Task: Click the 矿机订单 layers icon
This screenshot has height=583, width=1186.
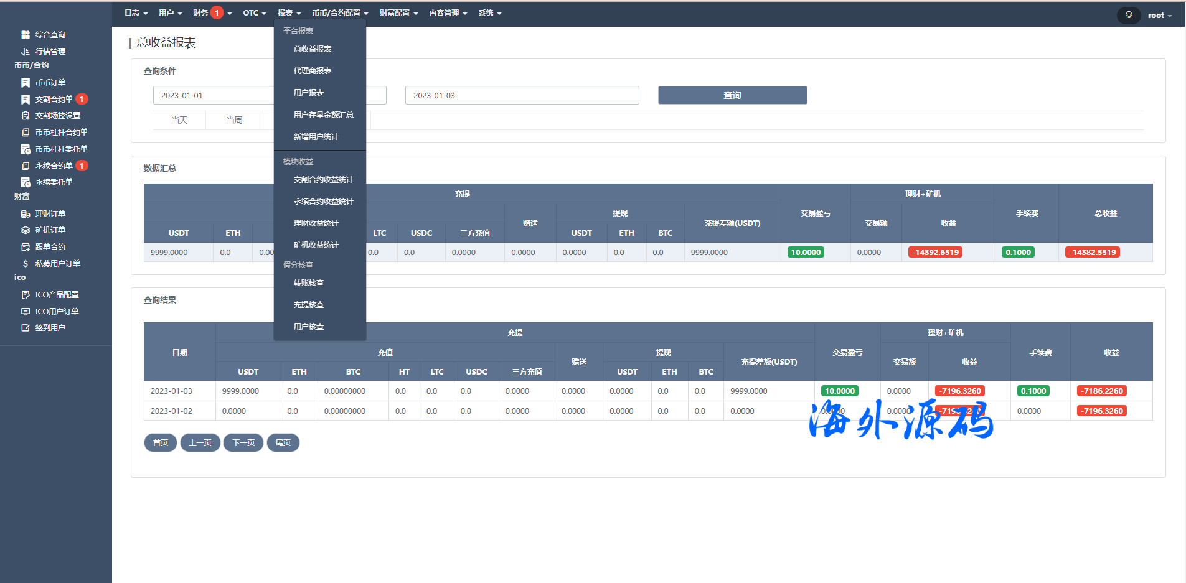Action: point(26,230)
